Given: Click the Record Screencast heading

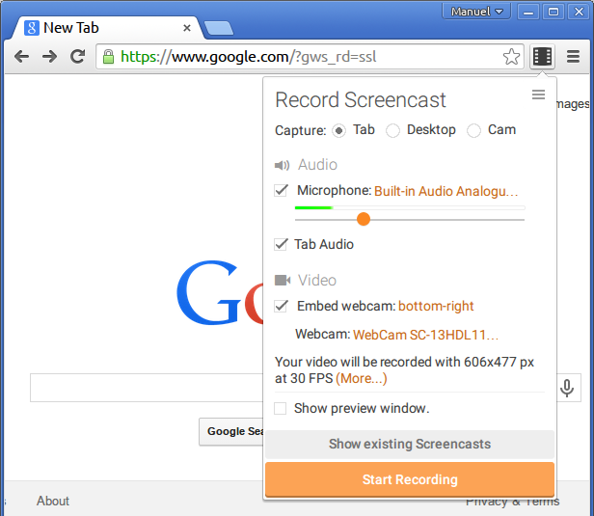Looking at the screenshot, I should 361,100.
